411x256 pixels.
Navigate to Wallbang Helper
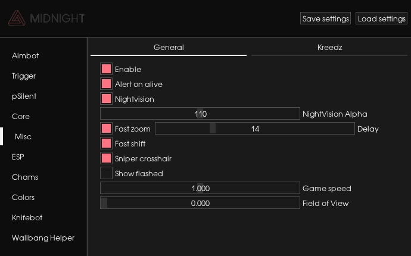coord(43,238)
